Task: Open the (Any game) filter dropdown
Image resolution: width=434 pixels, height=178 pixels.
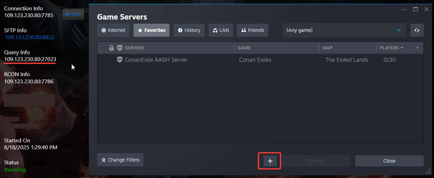Action: (344, 30)
